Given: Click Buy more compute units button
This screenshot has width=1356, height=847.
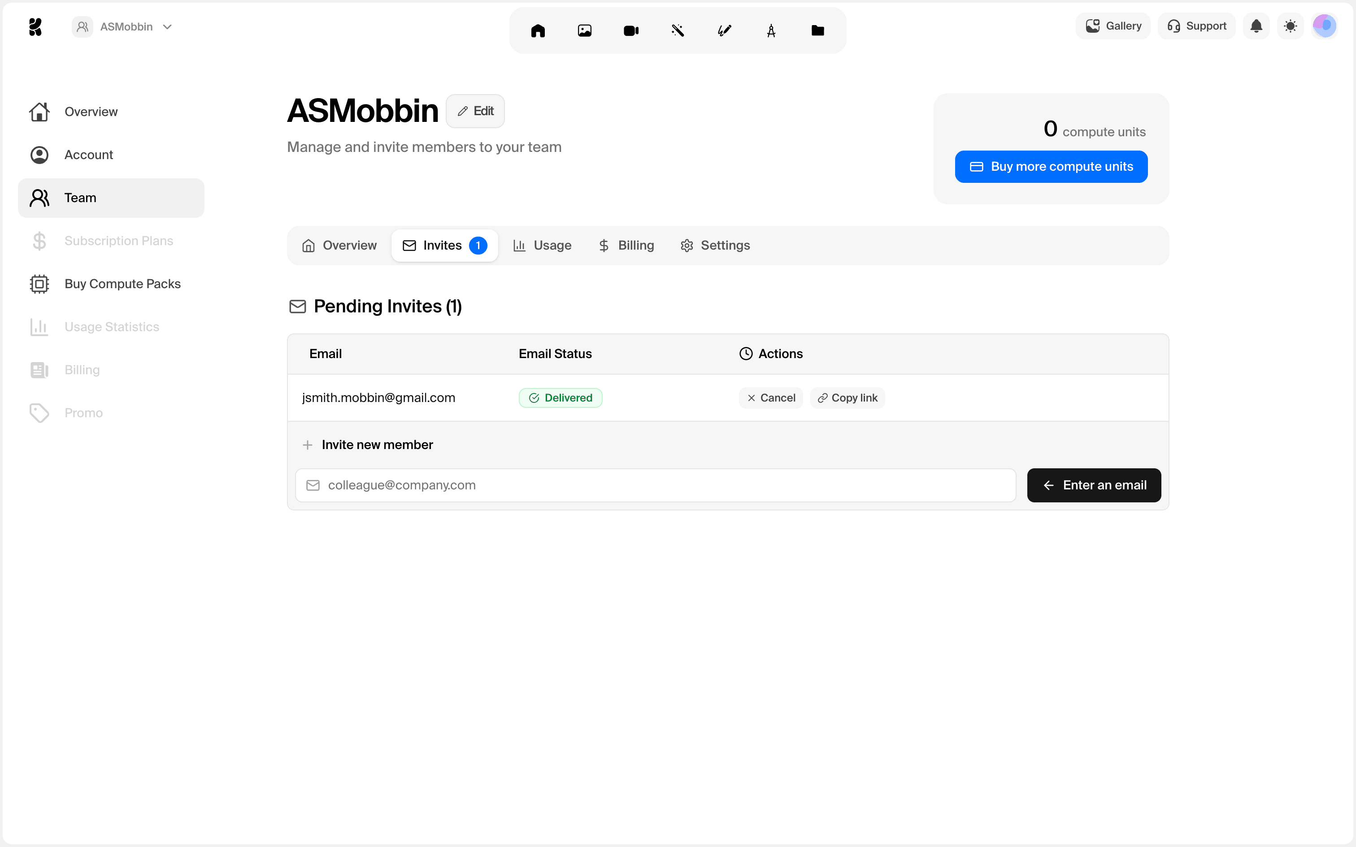Looking at the screenshot, I should tap(1051, 167).
